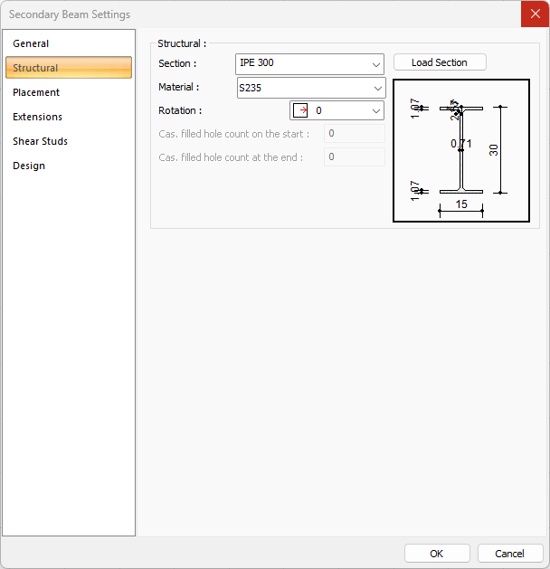Viewport: 550px width, 569px height.
Task: Go to the Extensions tab
Action: [37, 117]
